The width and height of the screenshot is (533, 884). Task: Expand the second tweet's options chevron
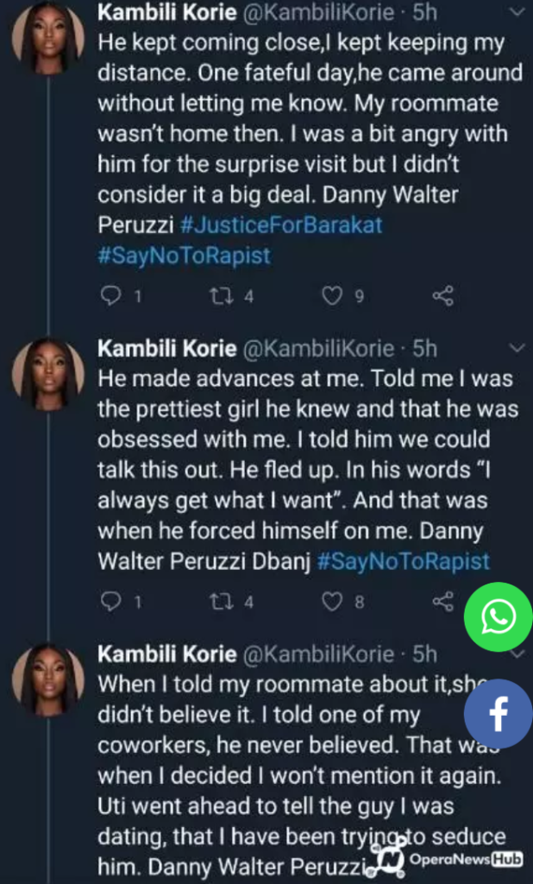coord(516,348)
